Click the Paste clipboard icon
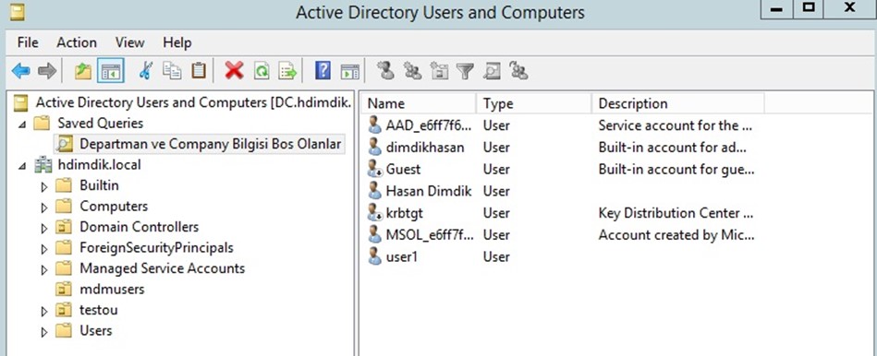 pos(199,71)
